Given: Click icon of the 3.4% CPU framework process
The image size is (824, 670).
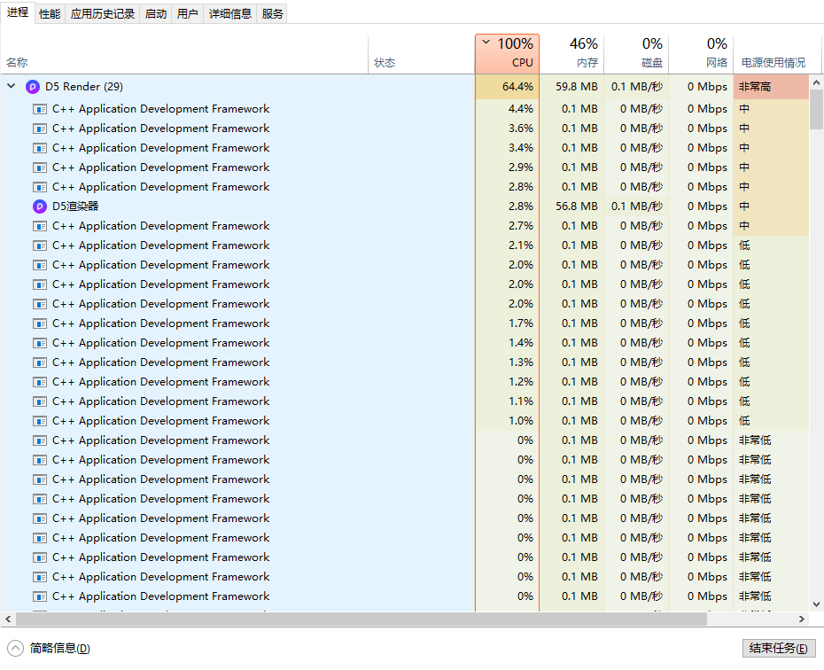Looking at the screenshot, I should coord(39,148).
